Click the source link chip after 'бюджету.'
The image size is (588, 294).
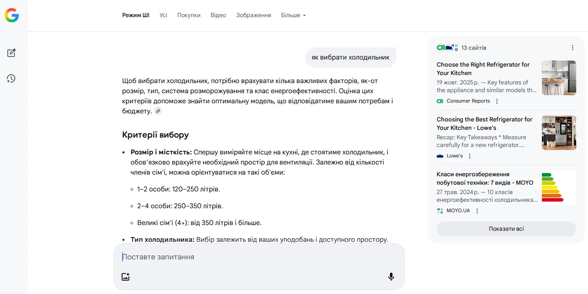click(158, 111)
